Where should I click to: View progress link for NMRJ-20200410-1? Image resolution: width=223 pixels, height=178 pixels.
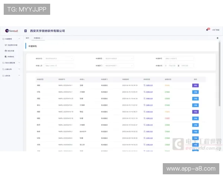[149, 125]
